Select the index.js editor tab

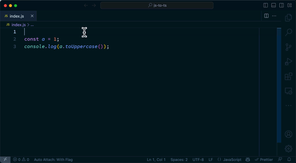pyautogui.click(x=17, y=16)
